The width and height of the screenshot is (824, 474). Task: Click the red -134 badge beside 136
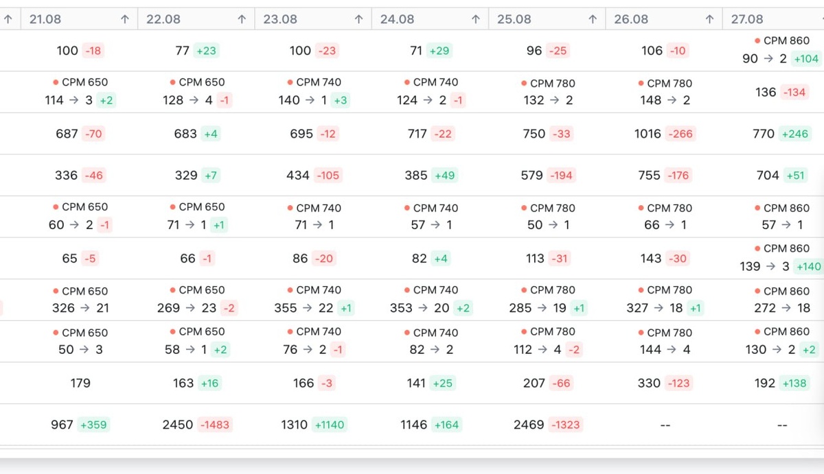click(x=794, y=92)
